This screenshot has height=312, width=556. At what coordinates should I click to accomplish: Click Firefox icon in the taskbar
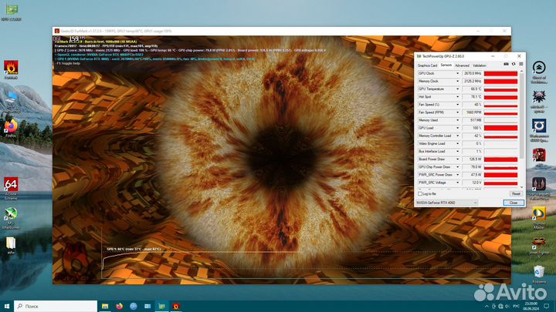(120, 305)
